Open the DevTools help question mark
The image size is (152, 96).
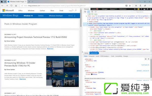coord(141,9)
